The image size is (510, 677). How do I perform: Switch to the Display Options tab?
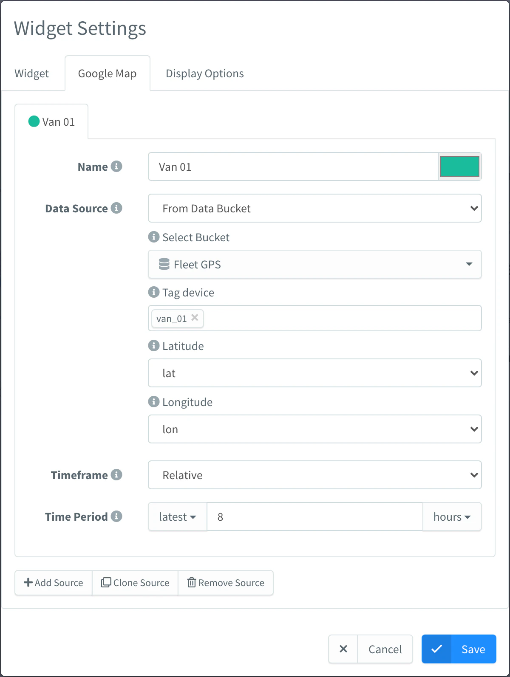(x=205, y=73)
